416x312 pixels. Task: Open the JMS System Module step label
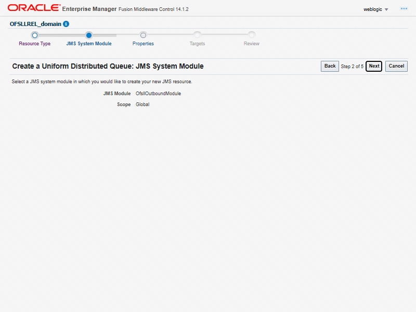point(89,44)
